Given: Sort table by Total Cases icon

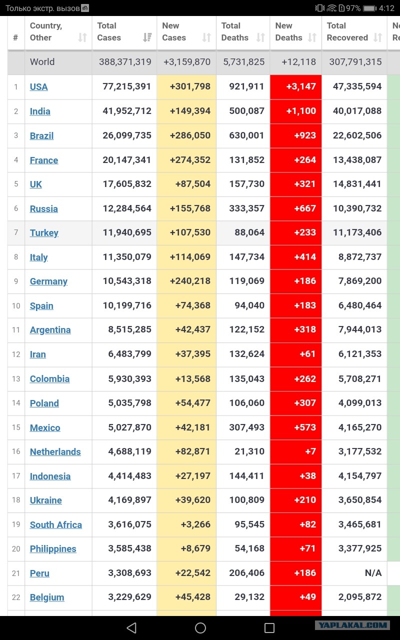Looking at the screenshot, I should pos(147,37).
